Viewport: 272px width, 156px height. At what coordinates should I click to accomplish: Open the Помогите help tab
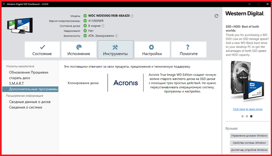click(x=189, y=50)
